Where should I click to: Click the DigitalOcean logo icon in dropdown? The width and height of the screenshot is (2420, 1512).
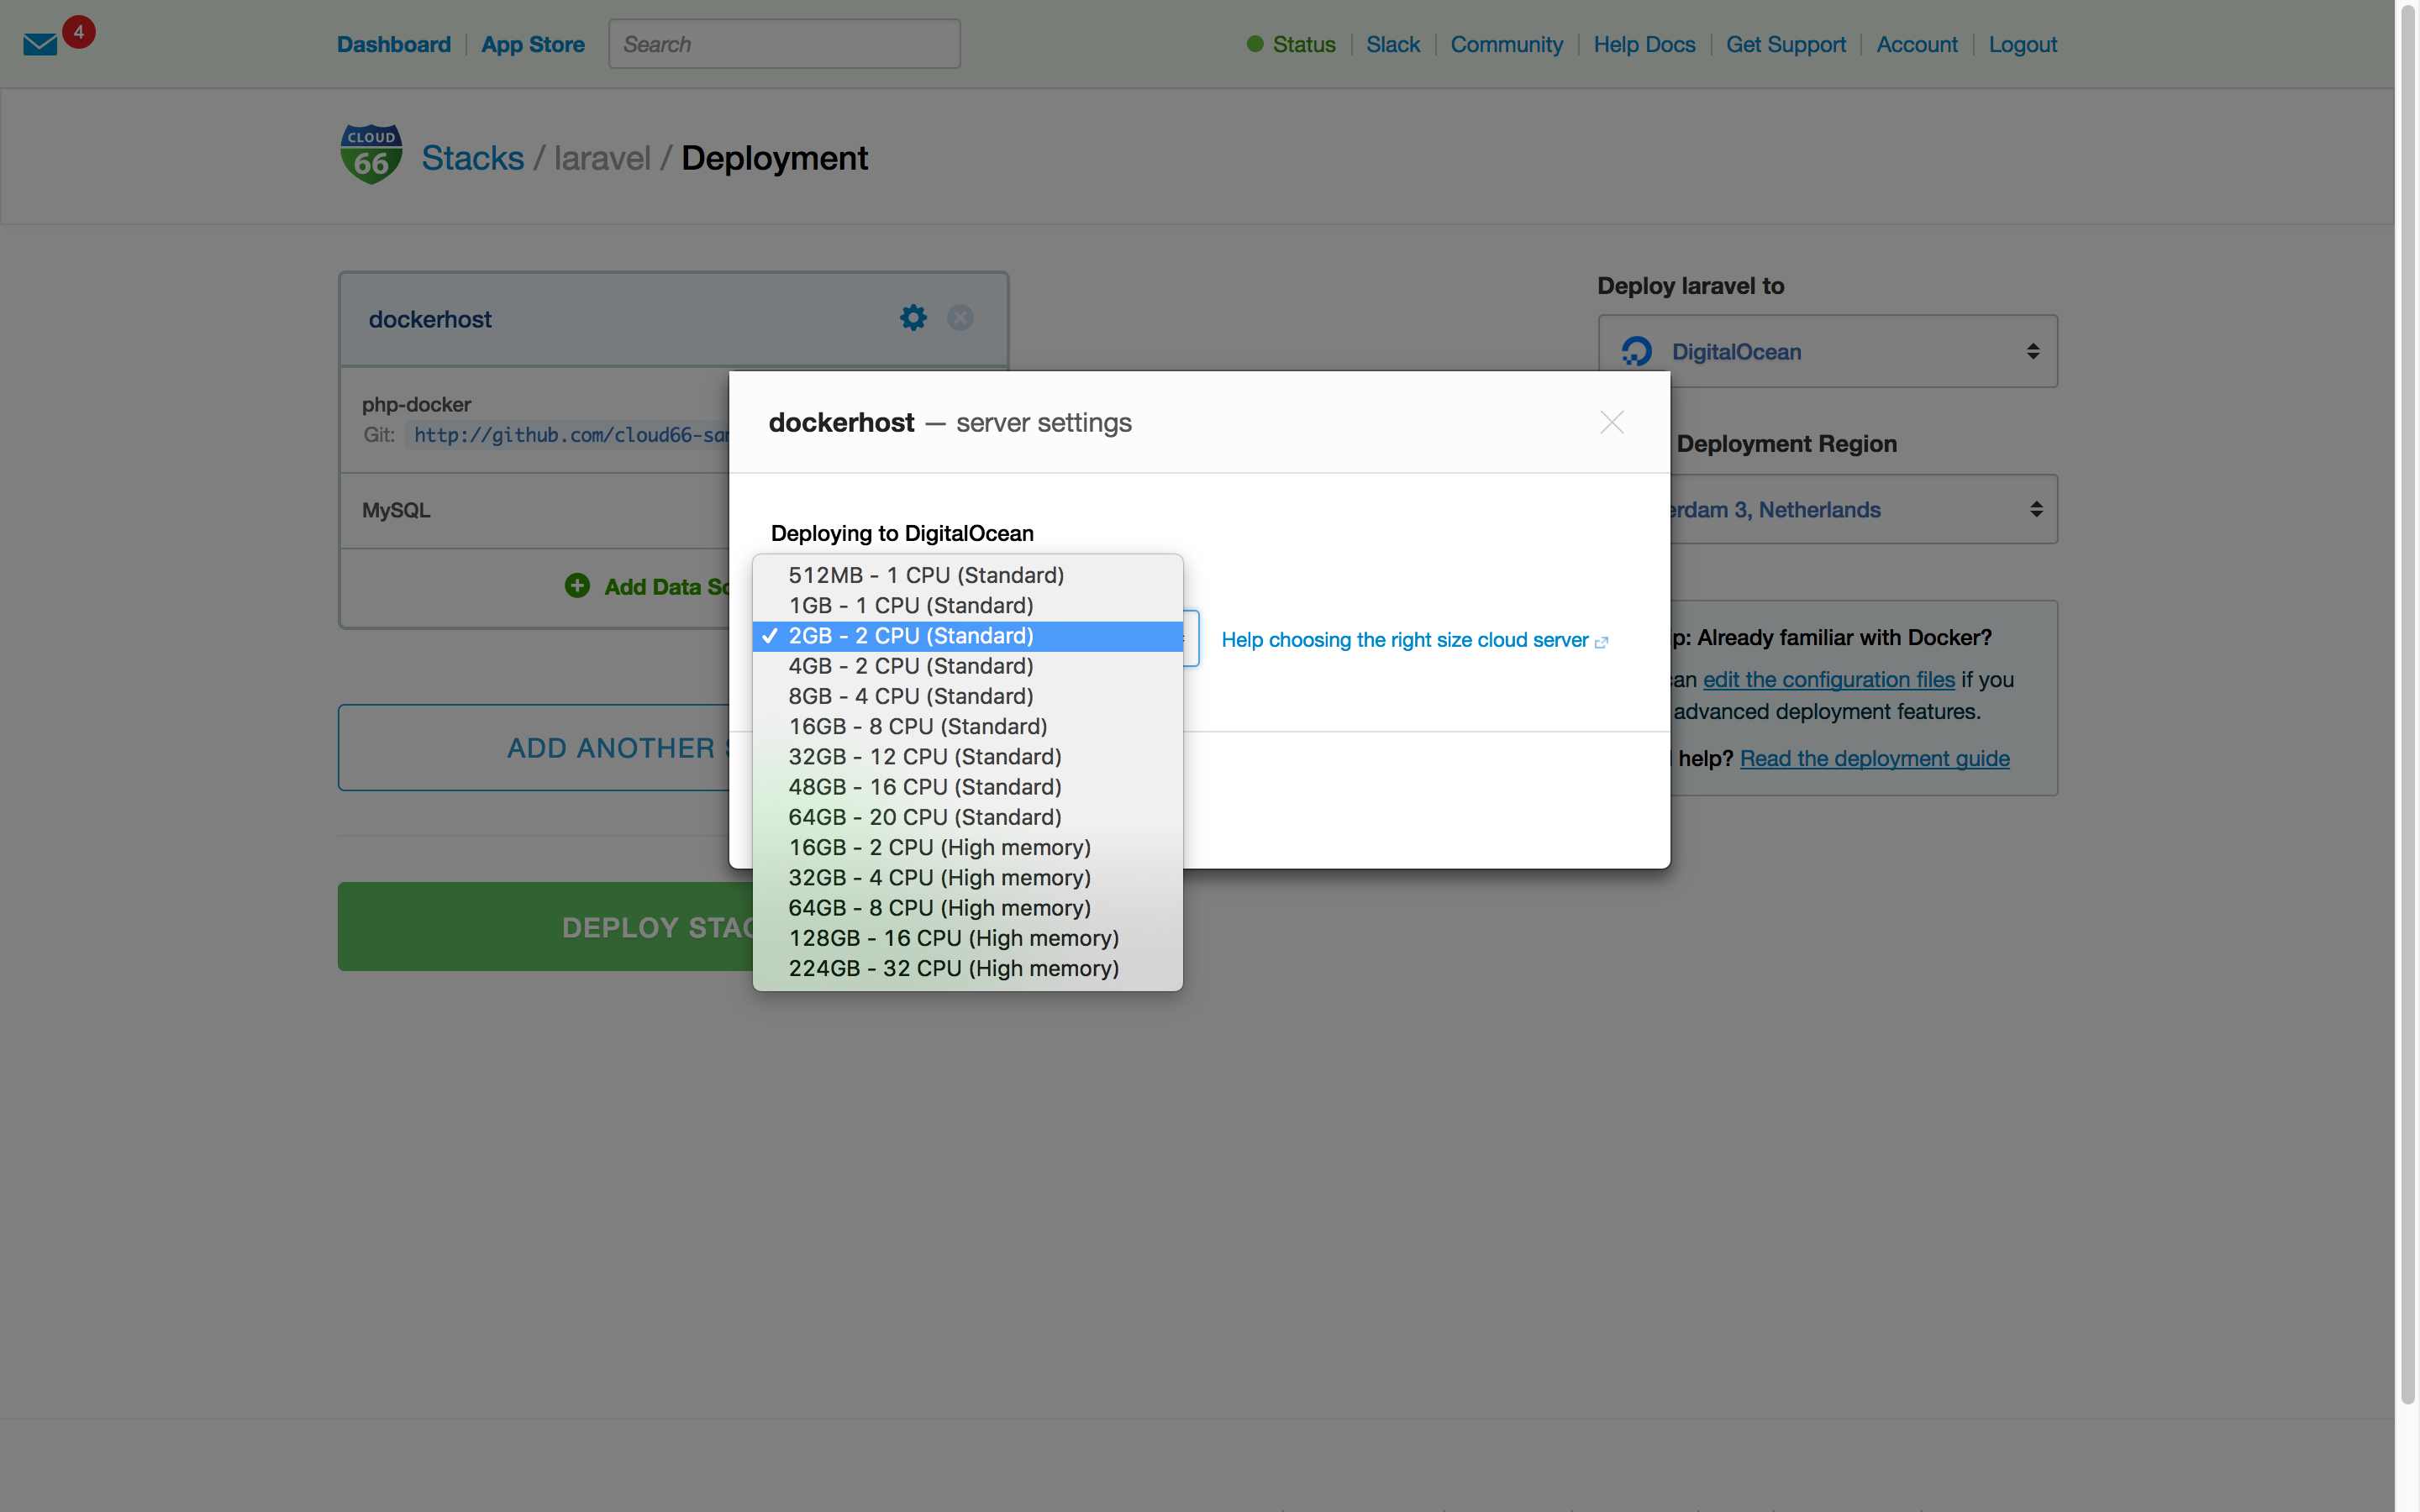[x=1638, y=350]
